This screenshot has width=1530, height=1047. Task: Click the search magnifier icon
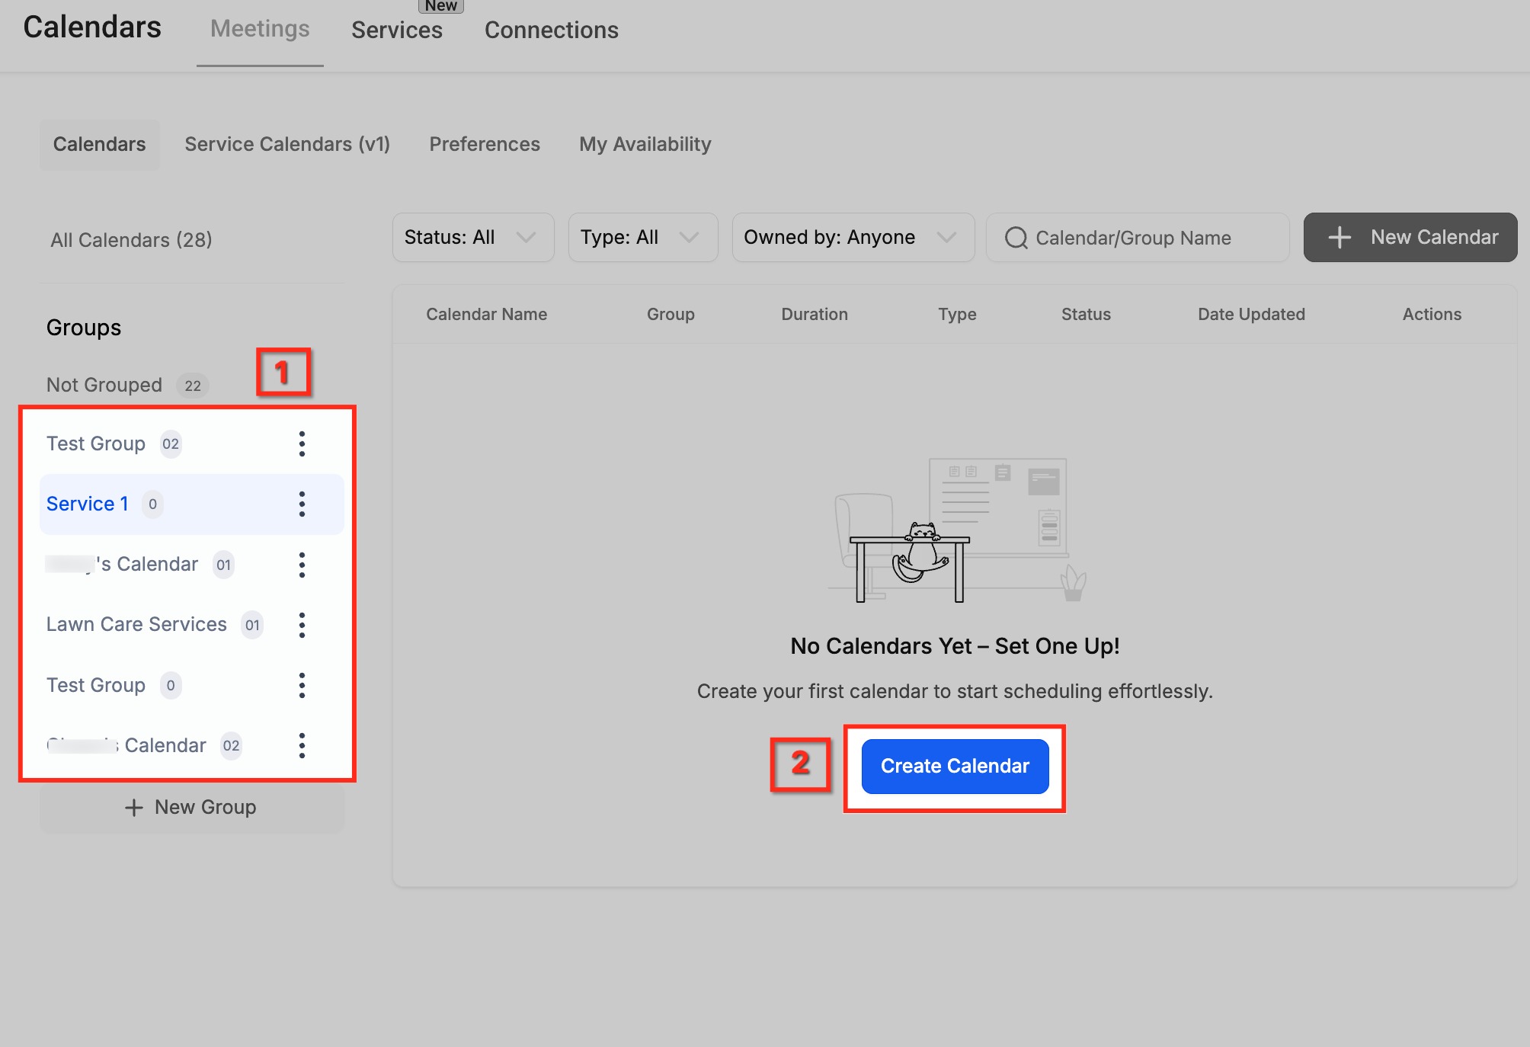pyautogui.click(x=1016, y=238)
